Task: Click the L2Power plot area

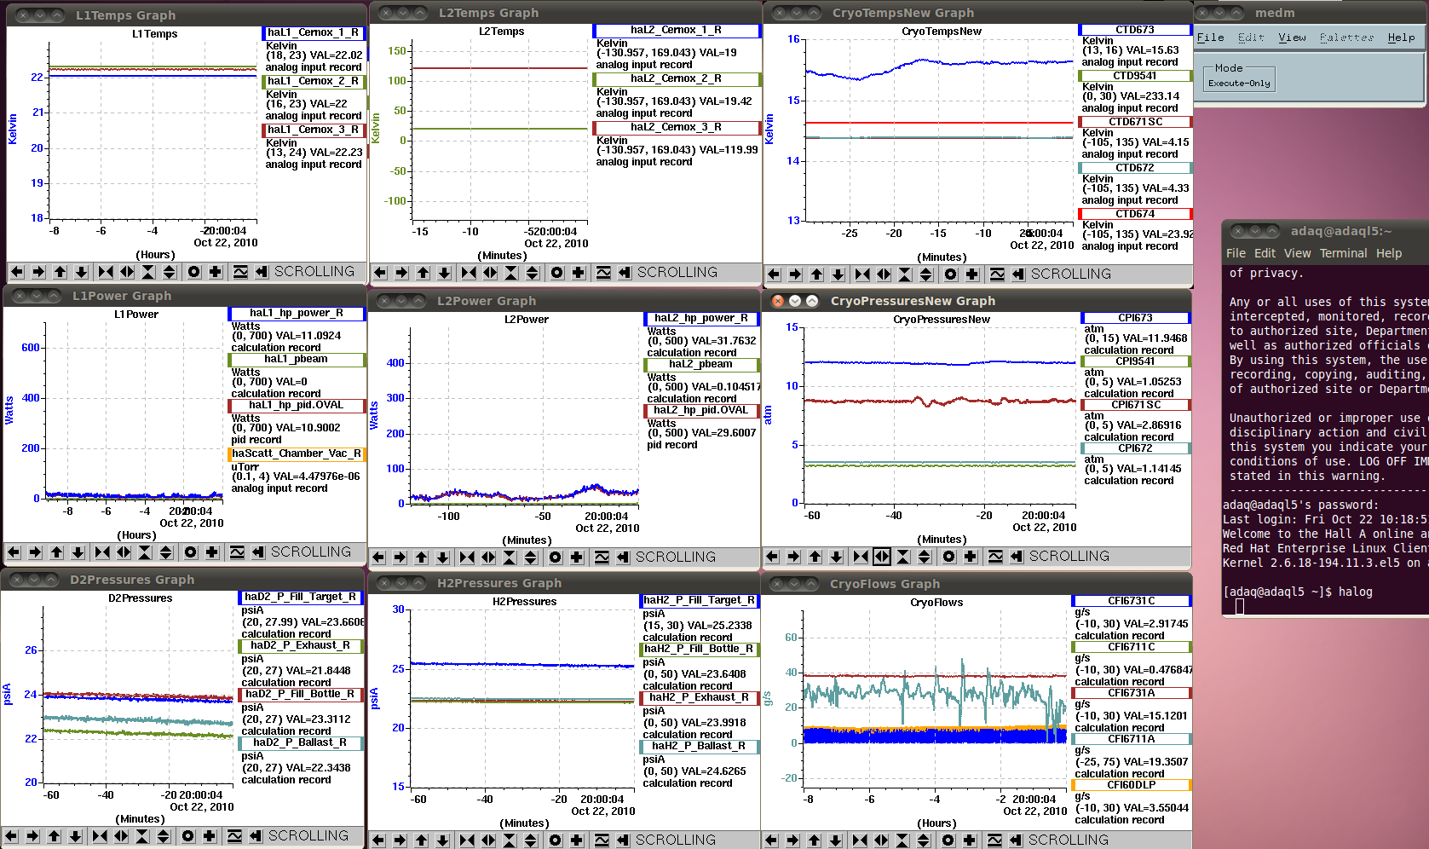Action: [524, 414]
